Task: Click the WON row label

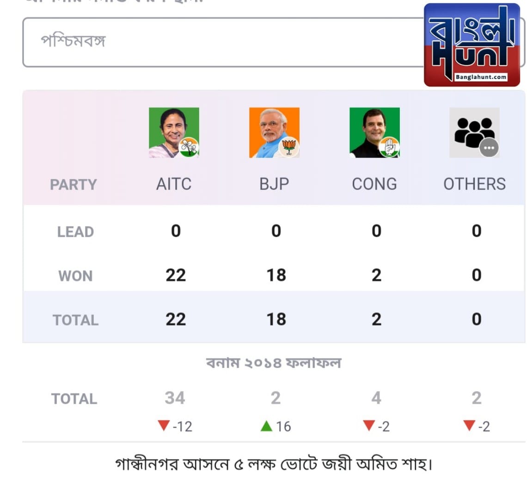Action: 75,276
